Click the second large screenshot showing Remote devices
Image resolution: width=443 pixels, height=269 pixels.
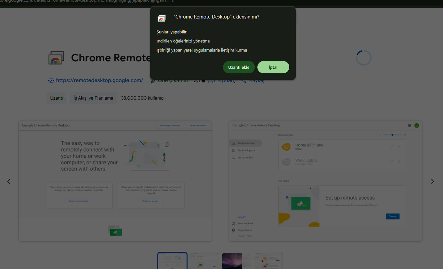[326, 181]
